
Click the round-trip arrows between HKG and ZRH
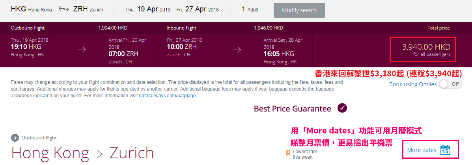coord(63,9)
